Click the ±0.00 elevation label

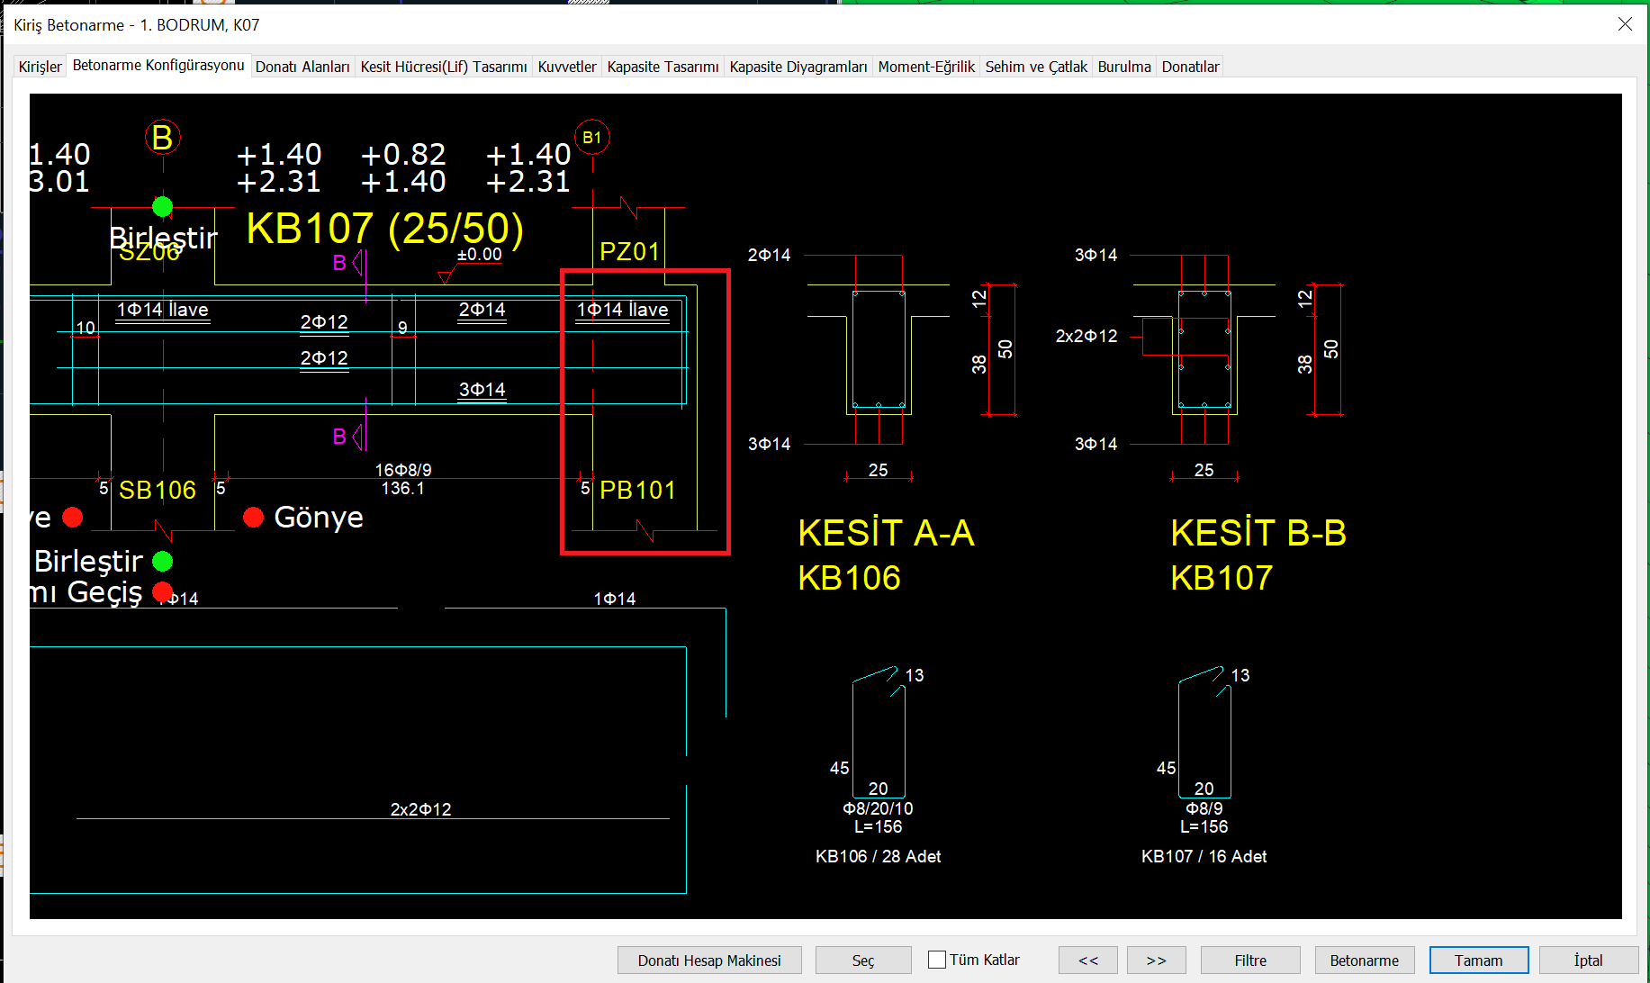click(x=479, y=255)
